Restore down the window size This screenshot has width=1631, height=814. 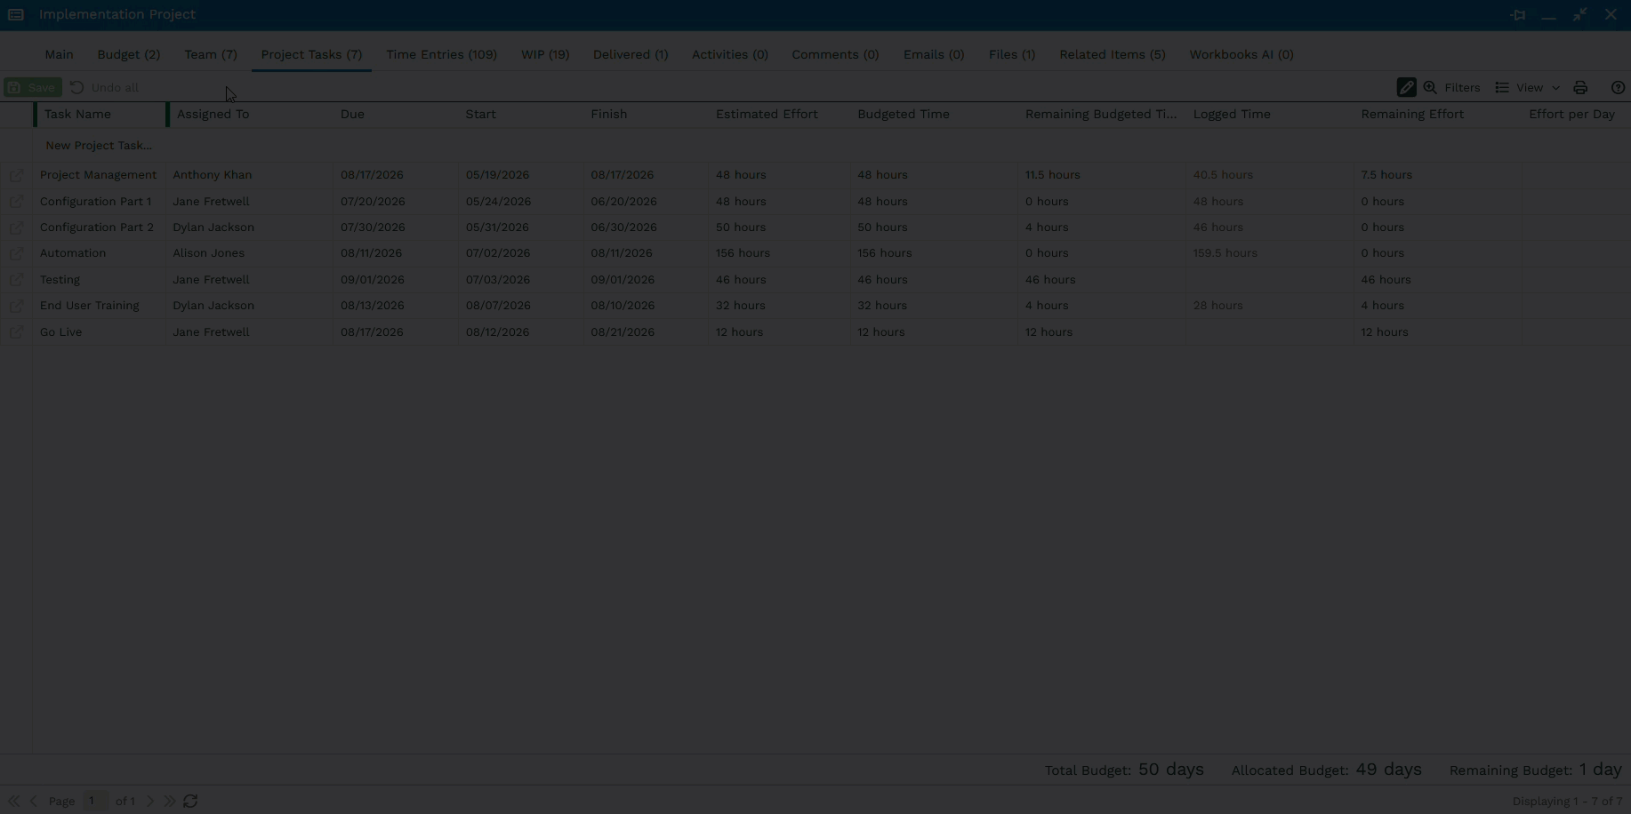tap(1579, 15)
